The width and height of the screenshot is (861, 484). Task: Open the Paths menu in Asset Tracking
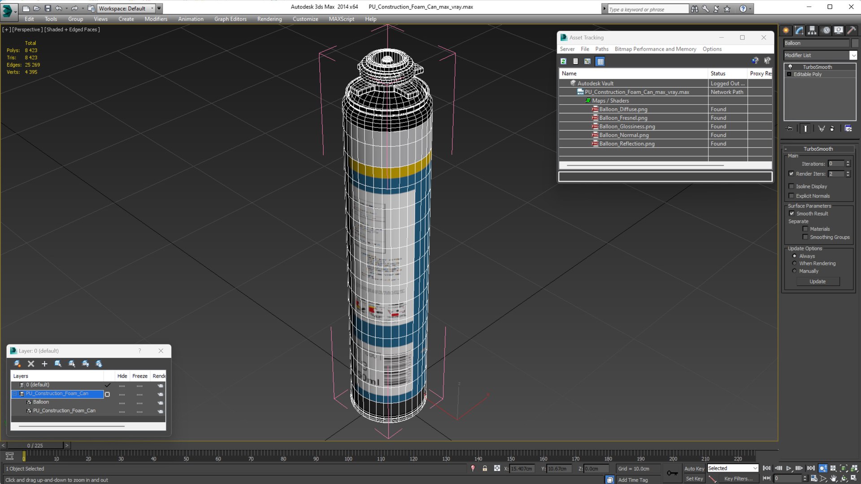point(602,49)
